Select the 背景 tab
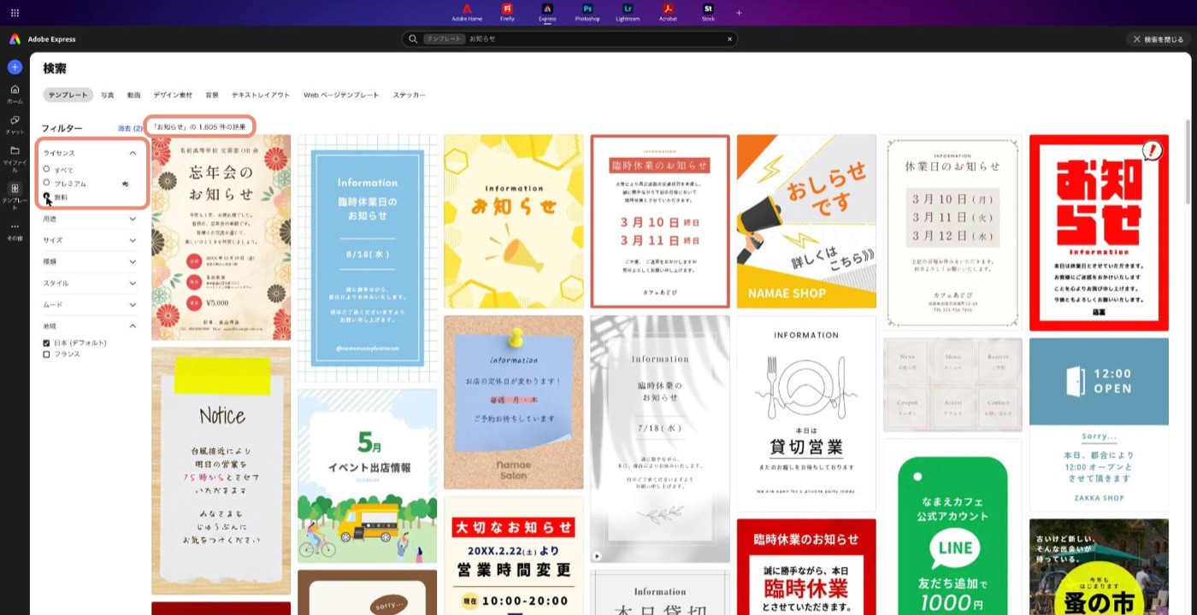 212,95
